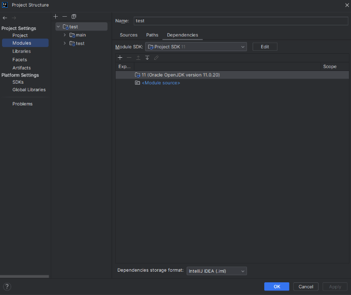Viewport: 351px width, 295px height.
Task: Click the forward navigation arrow
Action: coord(14,18)
